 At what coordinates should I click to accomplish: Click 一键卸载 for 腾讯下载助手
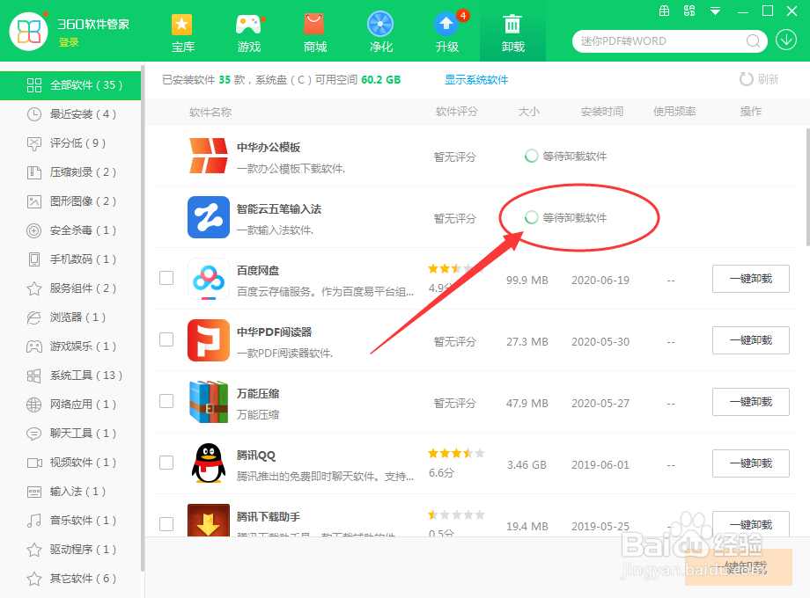751,524
